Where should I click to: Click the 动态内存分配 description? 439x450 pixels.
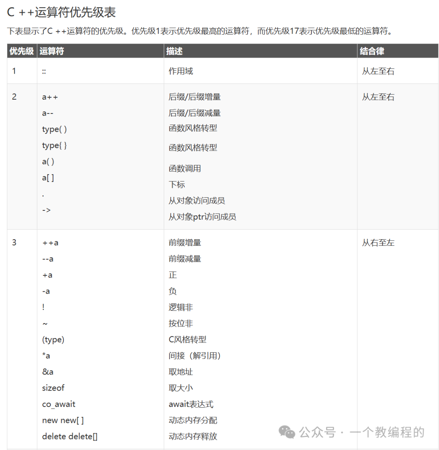pos(193,420)
